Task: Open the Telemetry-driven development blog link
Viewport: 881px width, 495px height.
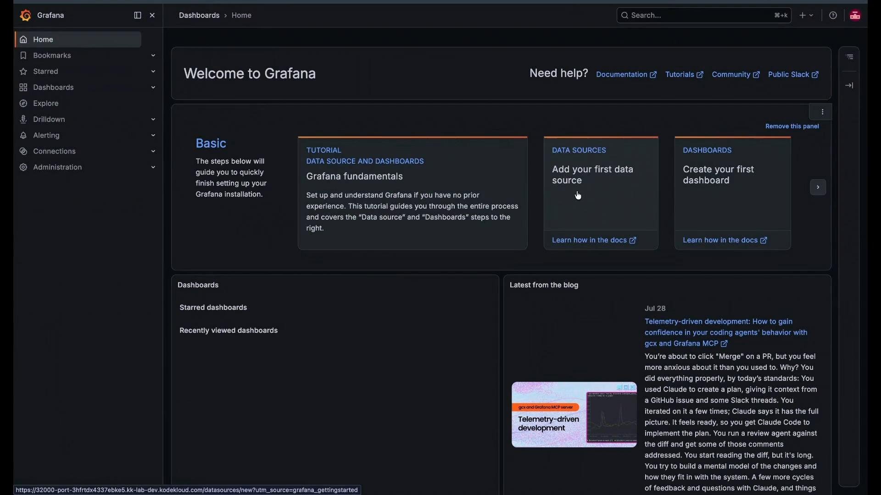Action: coord(726,333)
